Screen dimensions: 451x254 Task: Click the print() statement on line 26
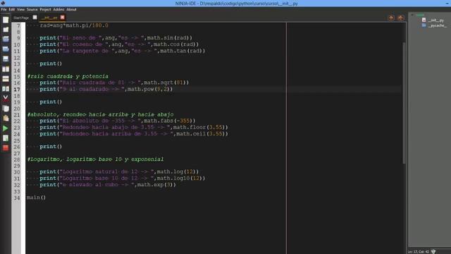tap(51, 146)
